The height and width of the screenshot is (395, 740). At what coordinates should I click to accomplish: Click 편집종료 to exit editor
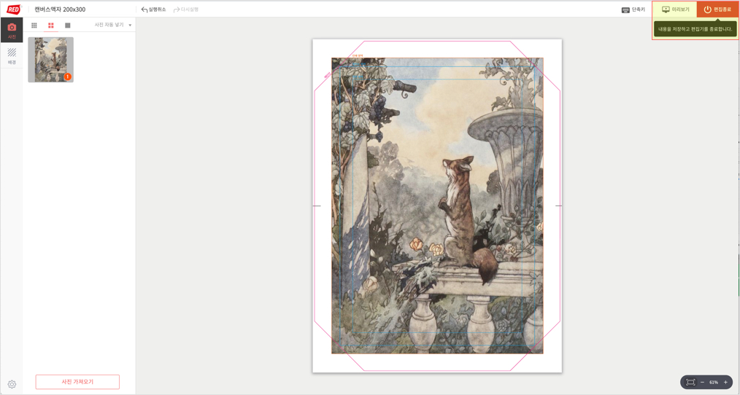717,9
